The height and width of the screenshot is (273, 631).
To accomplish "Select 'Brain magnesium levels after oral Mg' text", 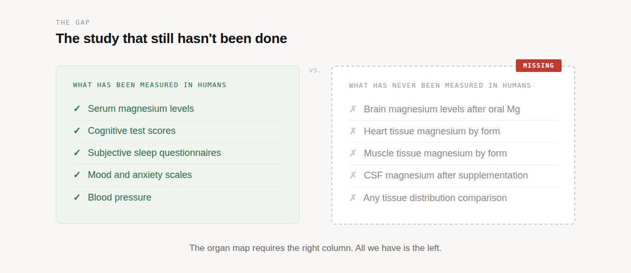I will pos(442,109).
